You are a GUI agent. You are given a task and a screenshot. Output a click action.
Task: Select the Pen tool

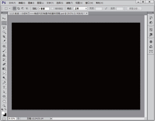(x=4, y=83)
